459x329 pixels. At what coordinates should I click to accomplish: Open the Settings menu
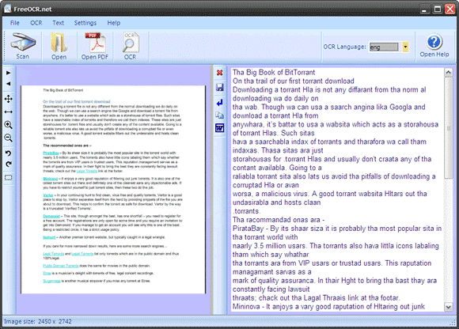tap(85, 23)
